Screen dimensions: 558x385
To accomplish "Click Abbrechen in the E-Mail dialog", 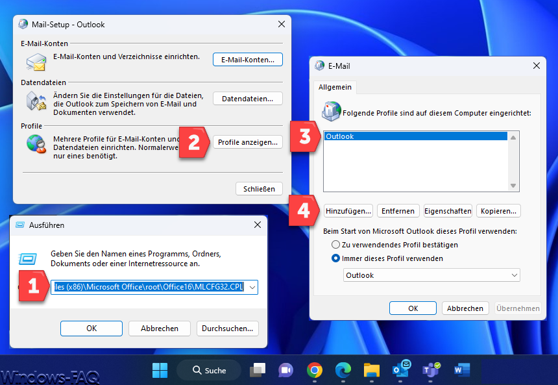I will 465,308.
